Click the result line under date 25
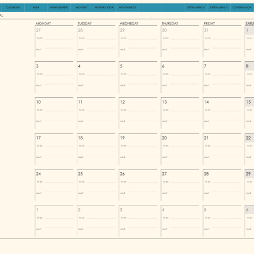The width and height of the screenshot is (254, 254). tap(100, 192)
